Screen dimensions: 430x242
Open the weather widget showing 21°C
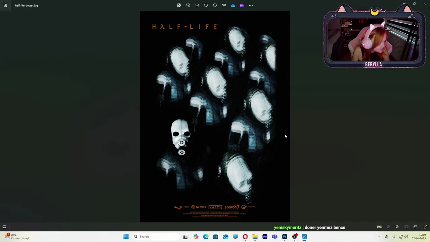click(x=17, y=237)
